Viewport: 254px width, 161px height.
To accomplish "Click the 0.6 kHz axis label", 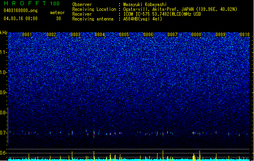I will (x=4, y=153).
